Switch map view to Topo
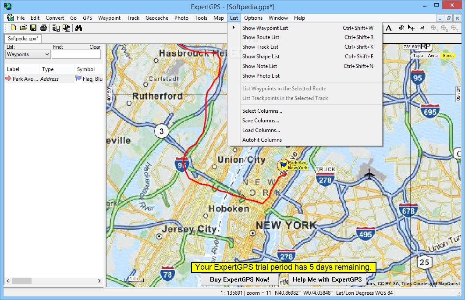 click(x=418, y=56)
